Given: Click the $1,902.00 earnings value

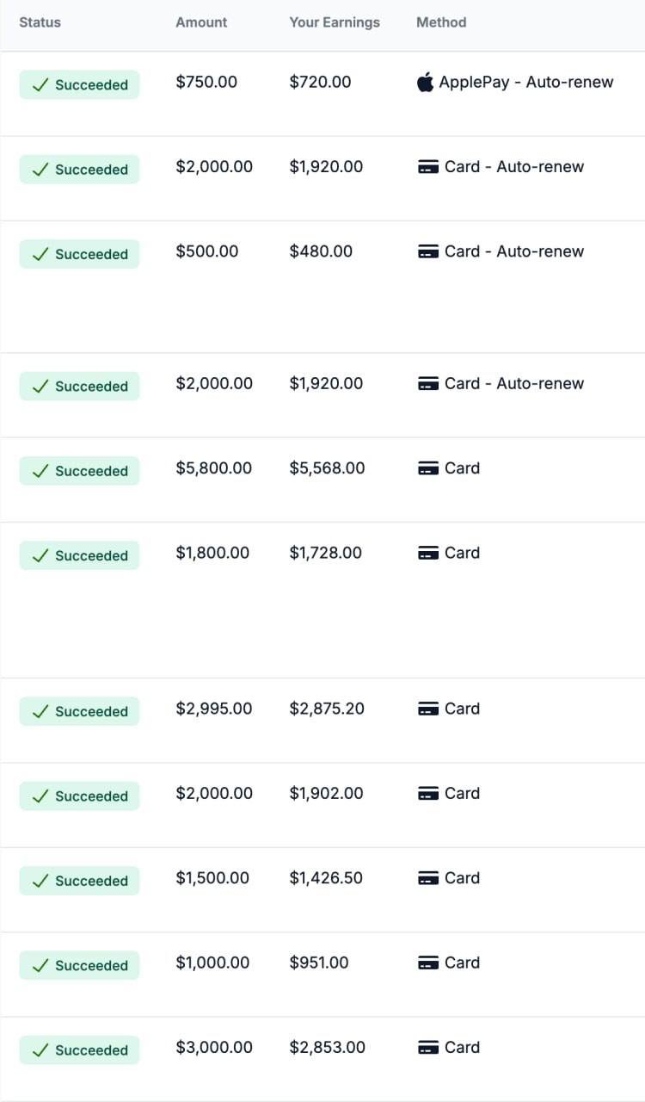Looking at the screenshot, I should coord(326,793).
